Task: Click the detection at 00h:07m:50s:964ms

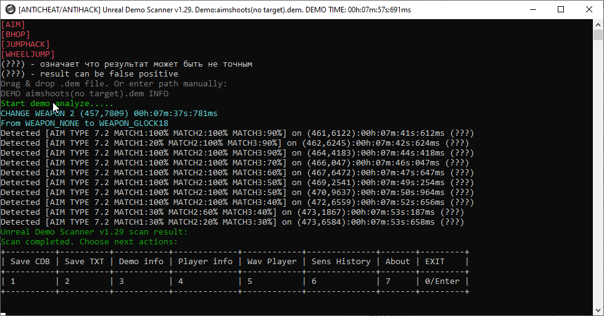Action: point(238,193)
